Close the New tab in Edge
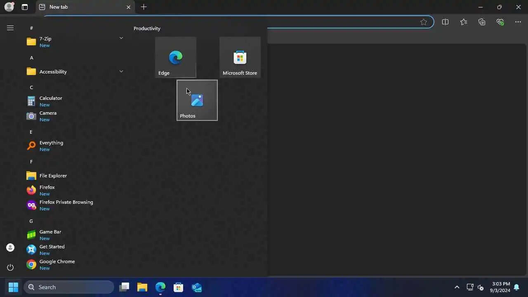The height and width of the screenshot is (297, 528). coord(128,7)
